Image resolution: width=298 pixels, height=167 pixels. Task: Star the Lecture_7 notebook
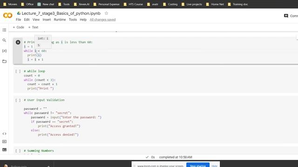tap(107, 13)
